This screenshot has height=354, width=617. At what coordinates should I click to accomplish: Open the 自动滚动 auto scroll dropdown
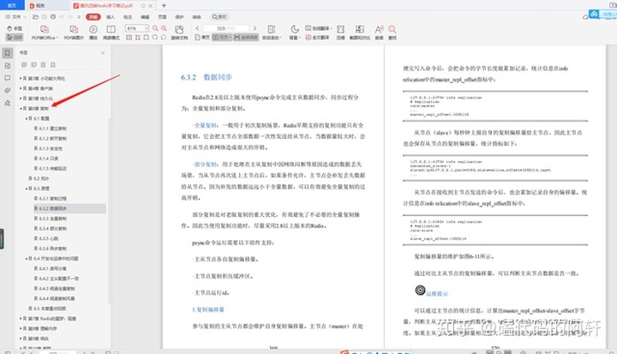[x=272, y=33]
